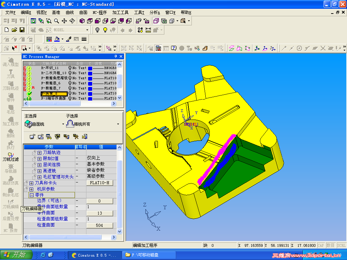Expand the 刀路轨迹 tree node
Image resolution: width=347 pixels, height=260 pixels.
pos(39,153)
